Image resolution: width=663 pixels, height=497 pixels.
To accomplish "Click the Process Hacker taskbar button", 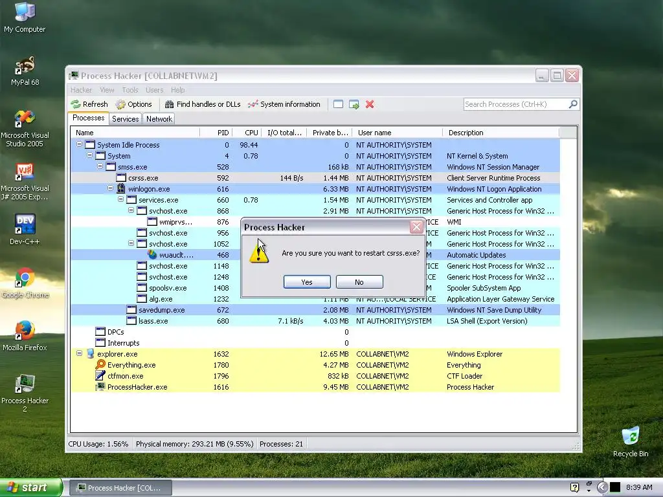I will click(x=120, y=488).
